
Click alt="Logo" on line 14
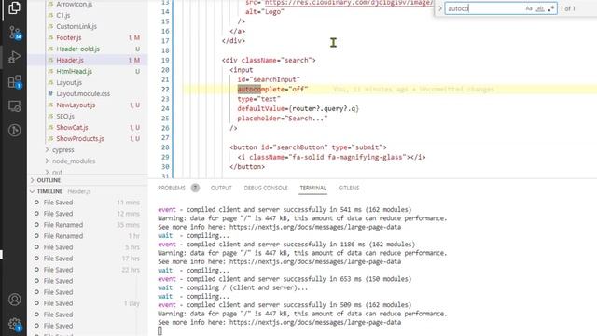(x=265, y=12)
